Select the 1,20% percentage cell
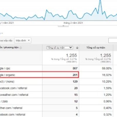The image size is (117, 117). tap(108, 95)
